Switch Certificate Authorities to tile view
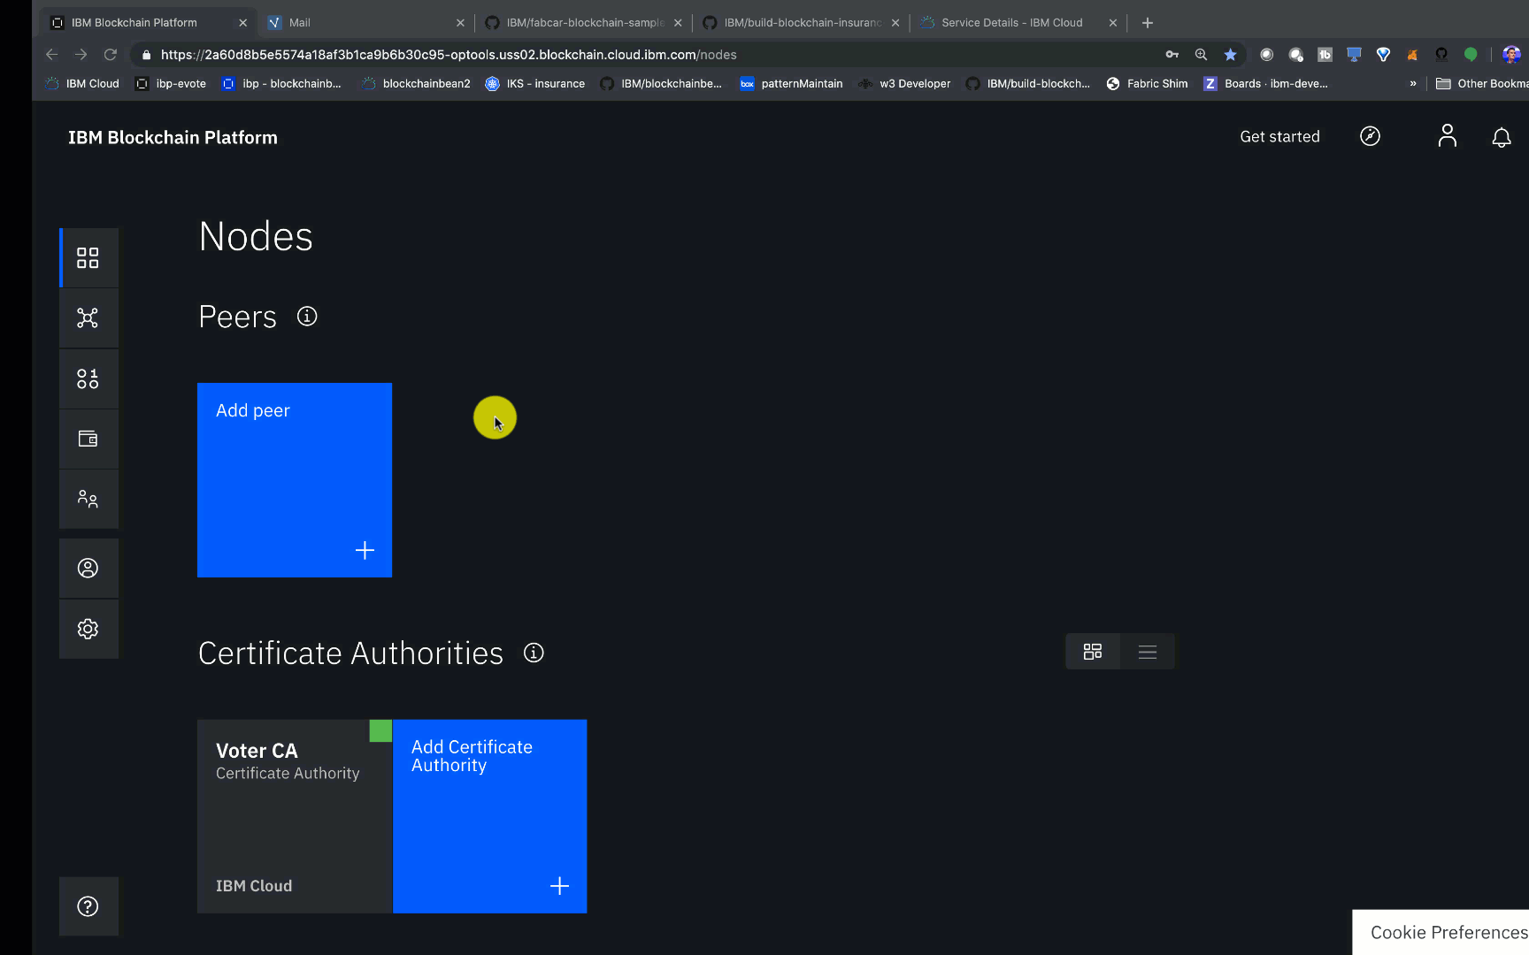This screenshot has width=1529, height=955. point(1093,652)
